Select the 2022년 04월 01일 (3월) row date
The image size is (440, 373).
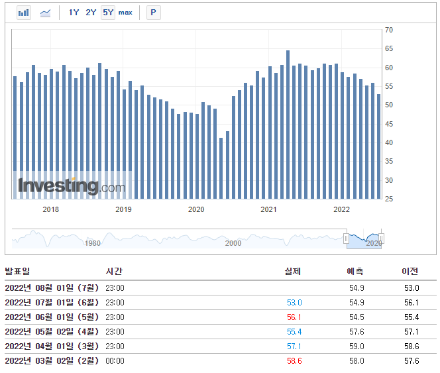[x=52, y=346]
